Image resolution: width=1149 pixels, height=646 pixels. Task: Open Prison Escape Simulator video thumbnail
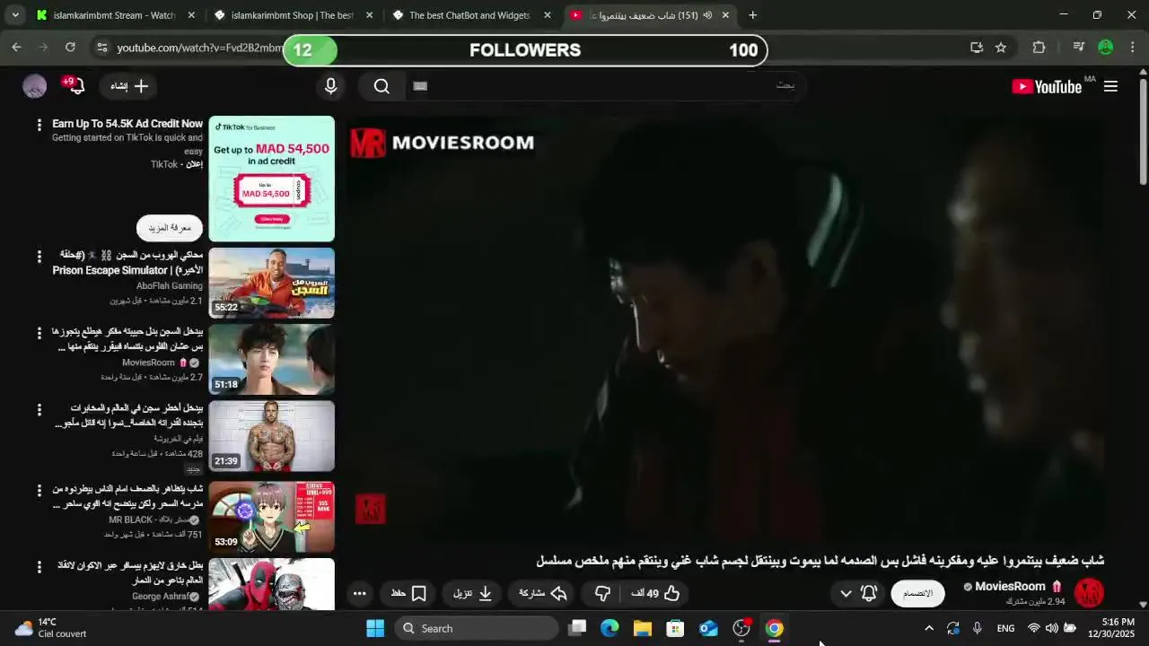click(272, 283)
